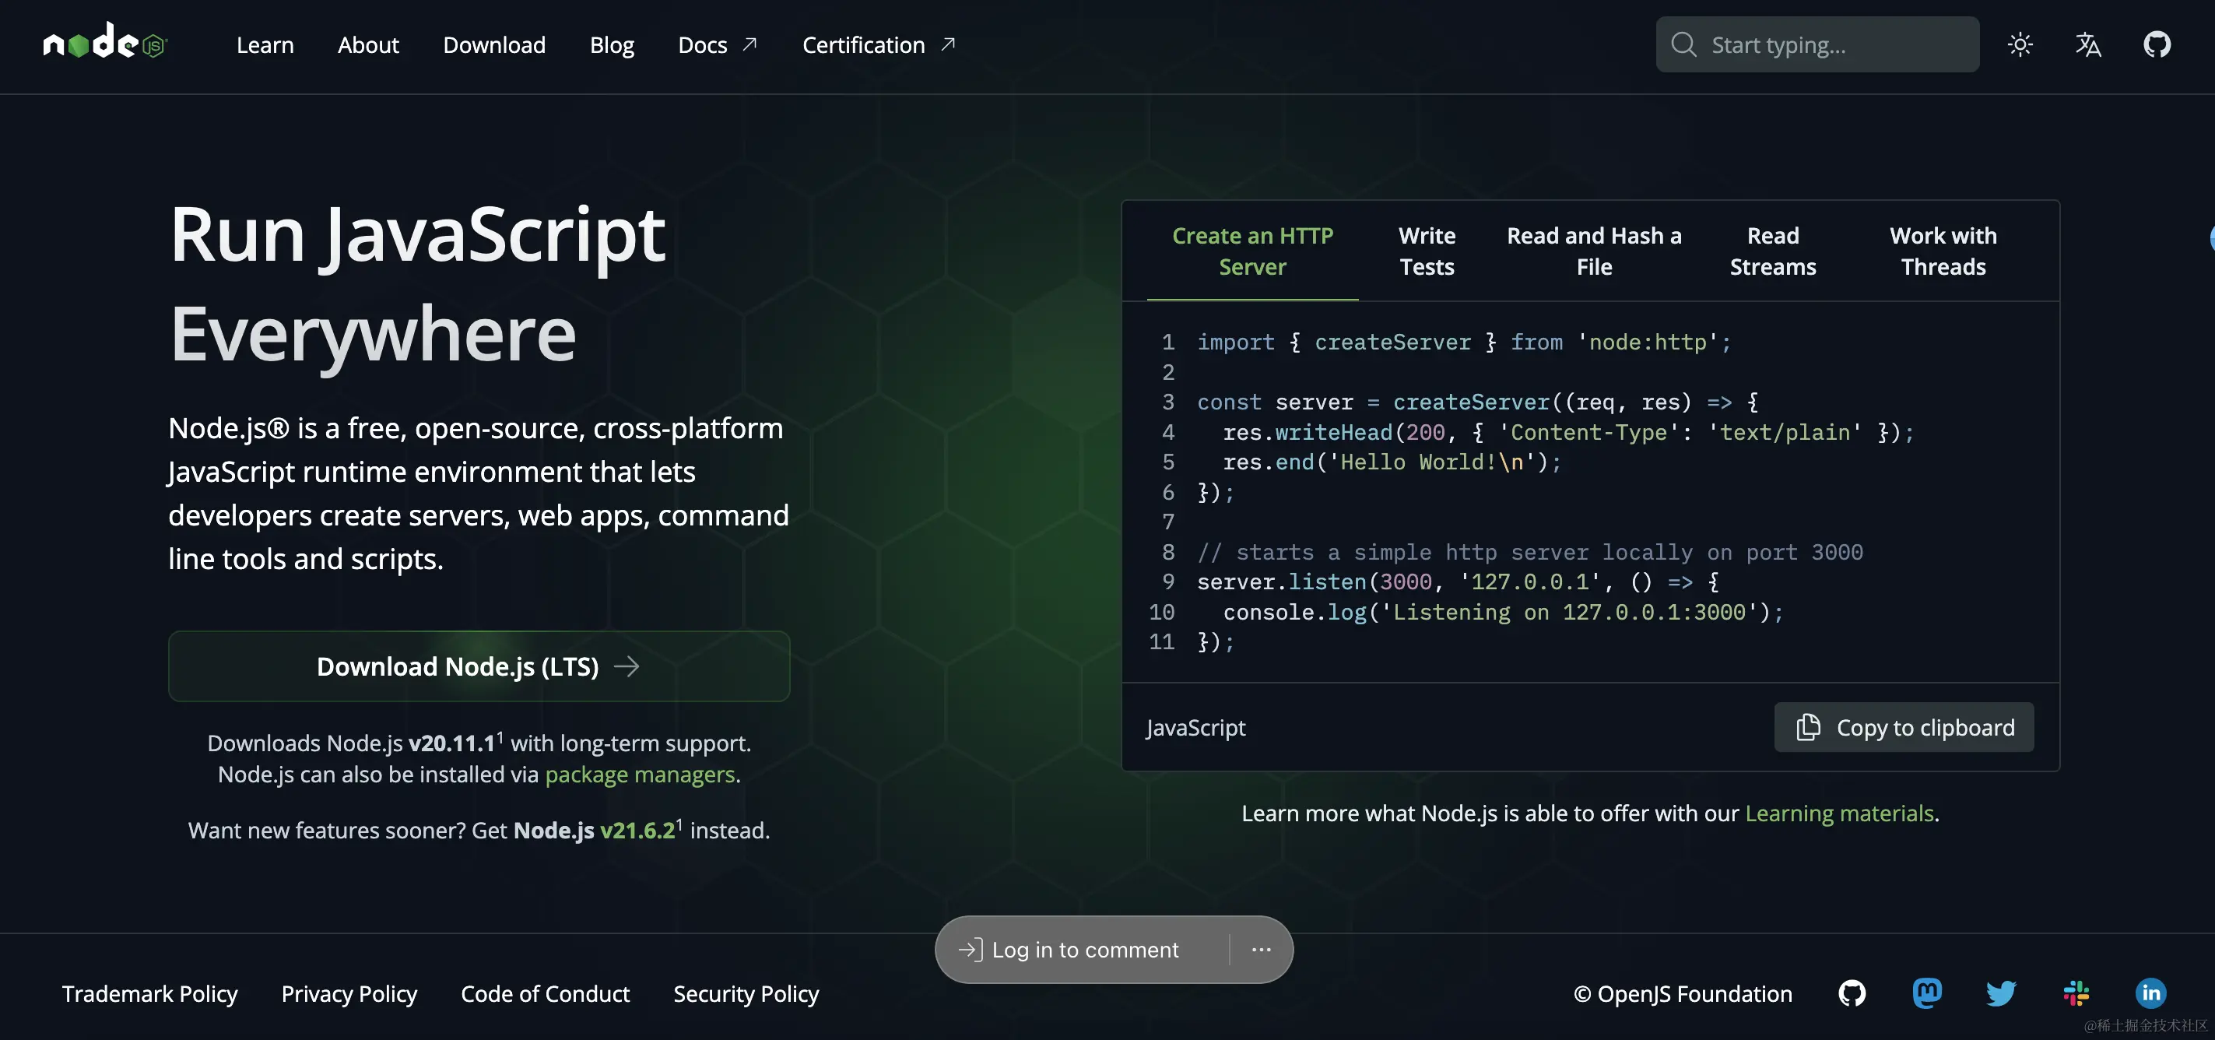Screen dimensions: 2215x1040
Task: Switch to the Read Streams tab
Action: pos(1773,251)
